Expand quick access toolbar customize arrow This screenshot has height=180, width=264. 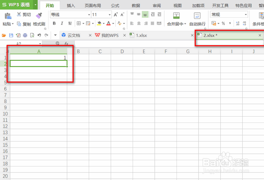[x=55, y=35]
